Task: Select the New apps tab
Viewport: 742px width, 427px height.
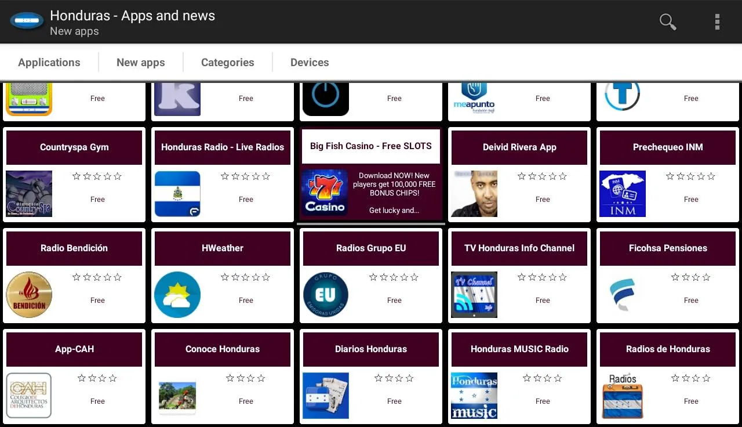Action: 141,62
